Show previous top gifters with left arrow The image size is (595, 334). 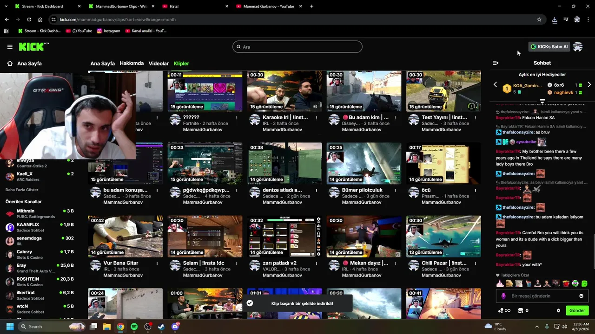point(495,85)
